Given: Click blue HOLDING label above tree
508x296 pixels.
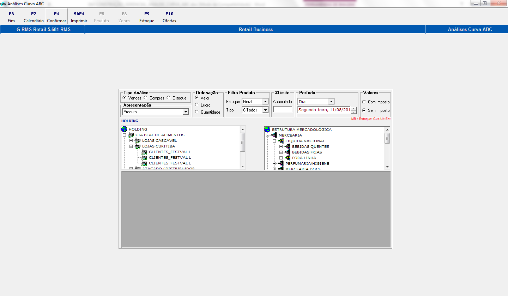Looking at the screenshot, I should [x=129, y=121].
